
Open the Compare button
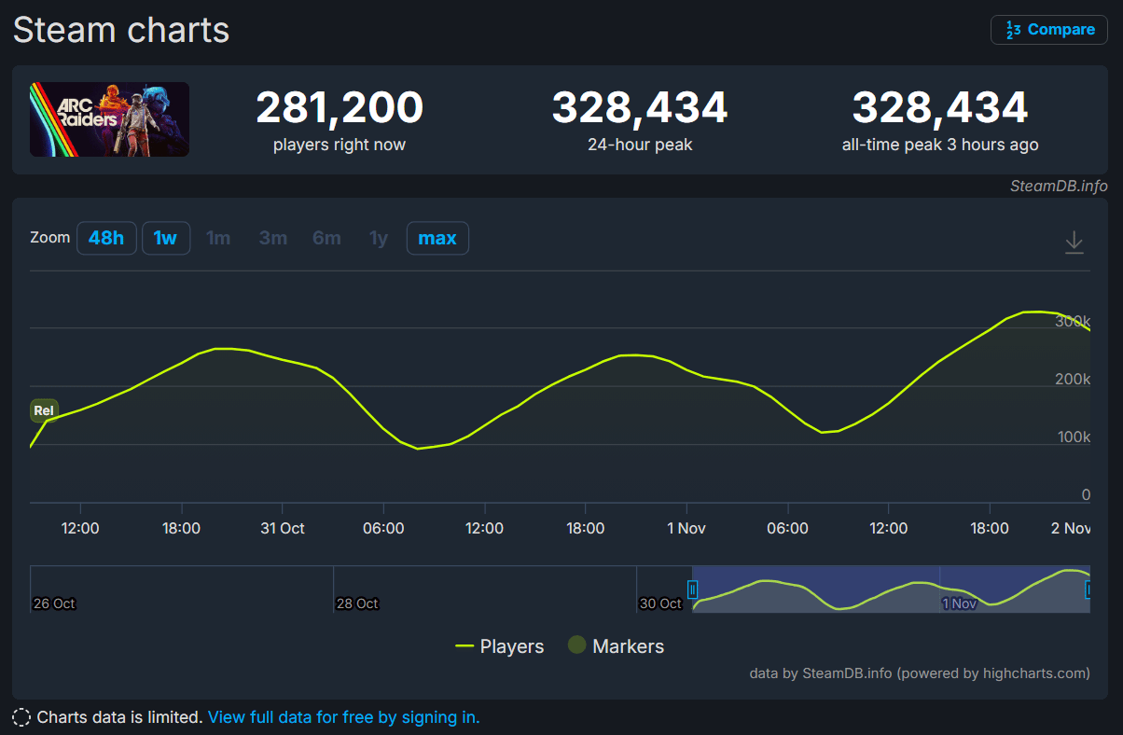[x=1048, y=30]
